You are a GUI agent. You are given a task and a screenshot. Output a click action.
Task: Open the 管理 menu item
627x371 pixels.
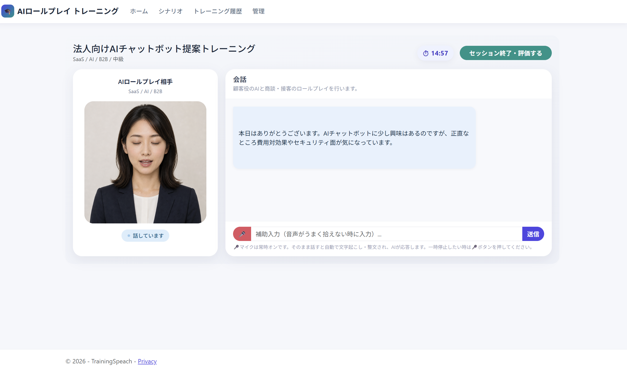click(x=258, y=11)
